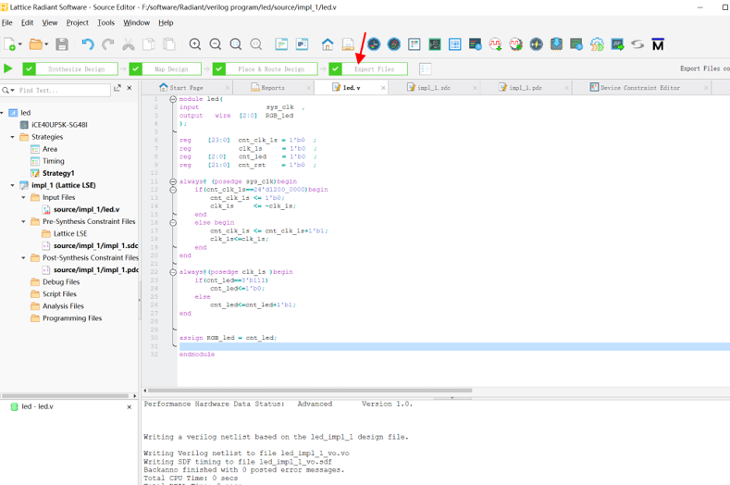Toggle the Map Design green checkbox
This screenshot has height=485, width=730.
click(135, 68)
